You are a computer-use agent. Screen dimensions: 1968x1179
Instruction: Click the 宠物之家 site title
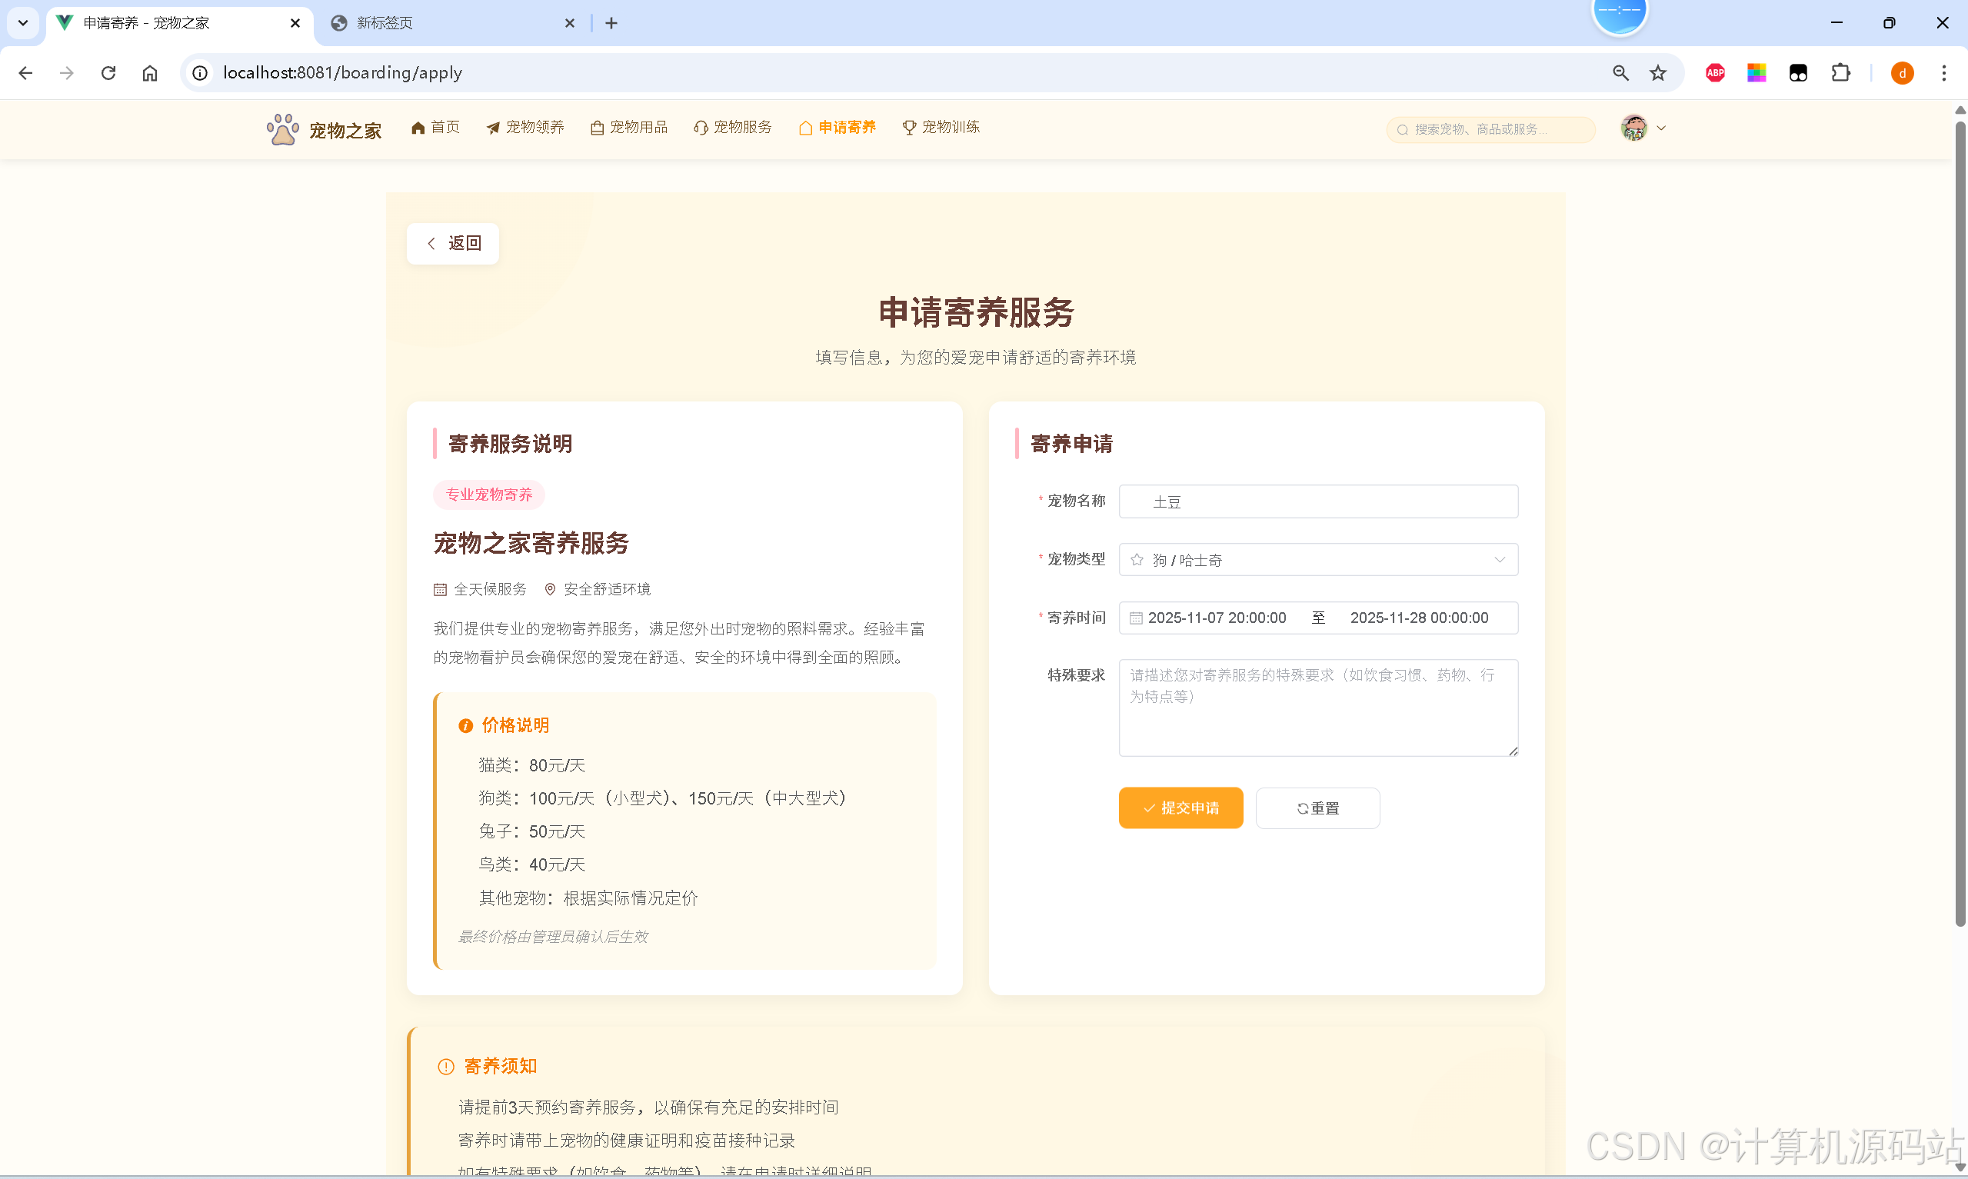pyautogui.click(x=345, y=130)
